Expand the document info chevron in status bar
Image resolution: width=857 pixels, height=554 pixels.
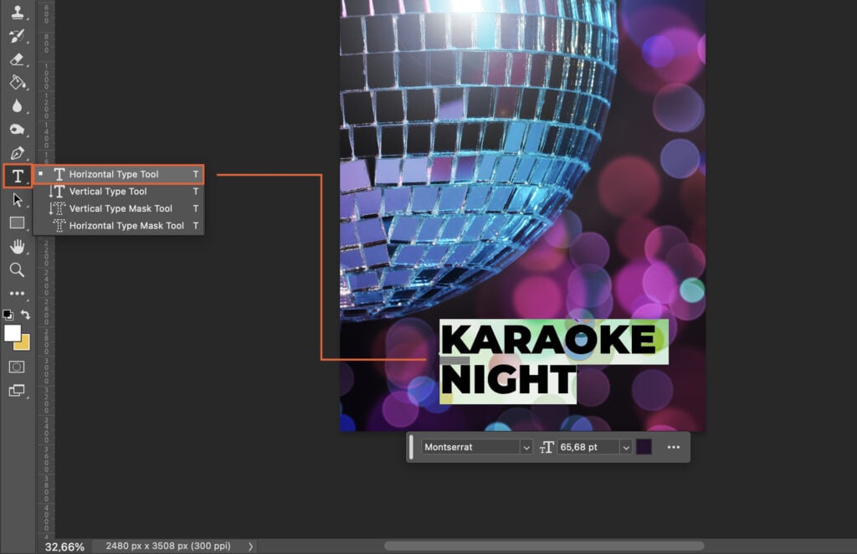click(249, 545)
